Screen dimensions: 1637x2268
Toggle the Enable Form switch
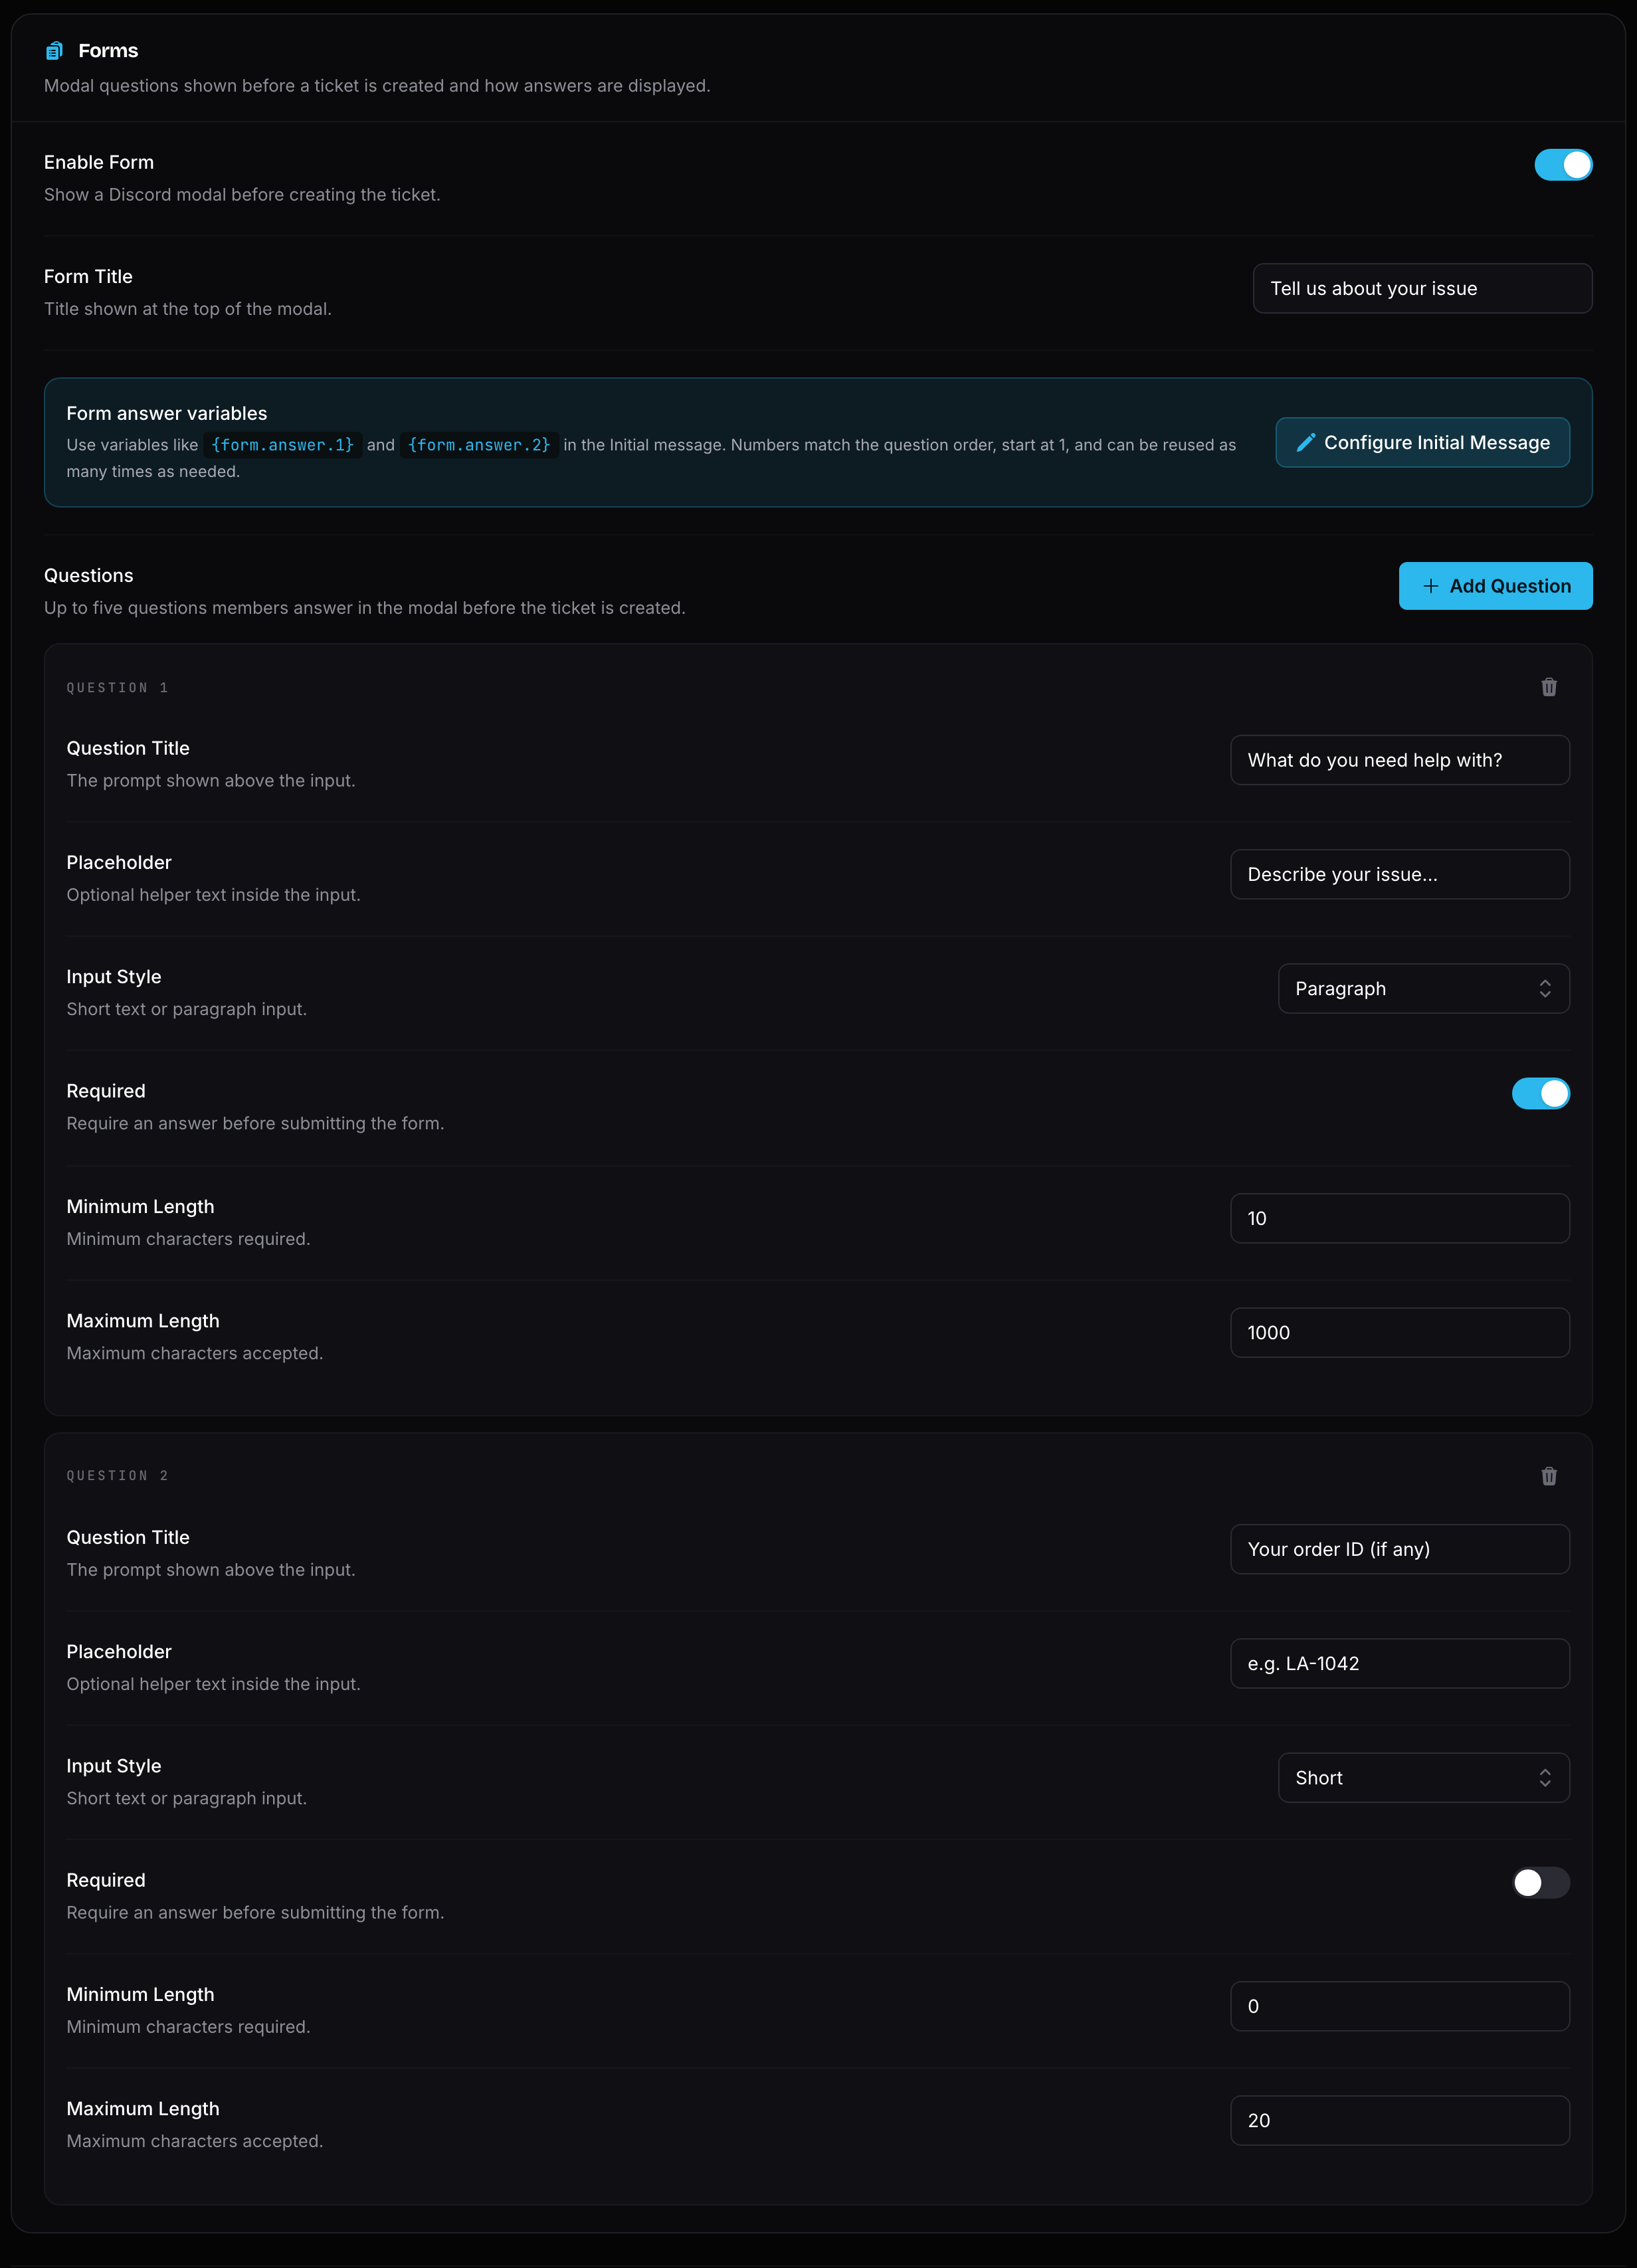click(x=1563, y=165)
